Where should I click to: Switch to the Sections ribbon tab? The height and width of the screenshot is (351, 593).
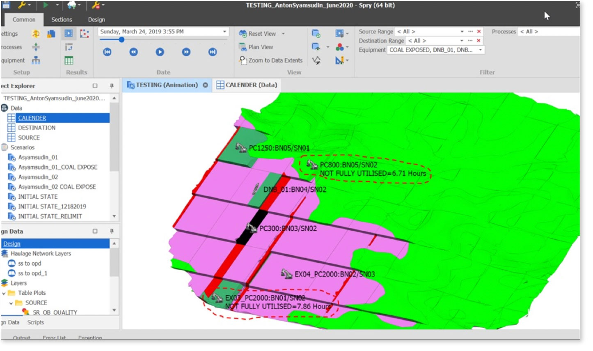click(x=62, y=20)
